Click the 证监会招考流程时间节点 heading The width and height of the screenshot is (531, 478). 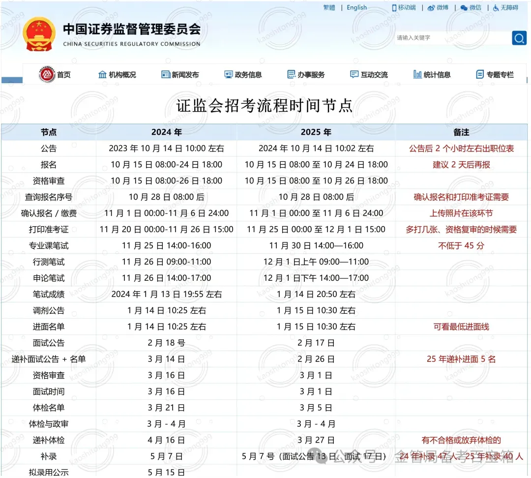pos(265,105)
